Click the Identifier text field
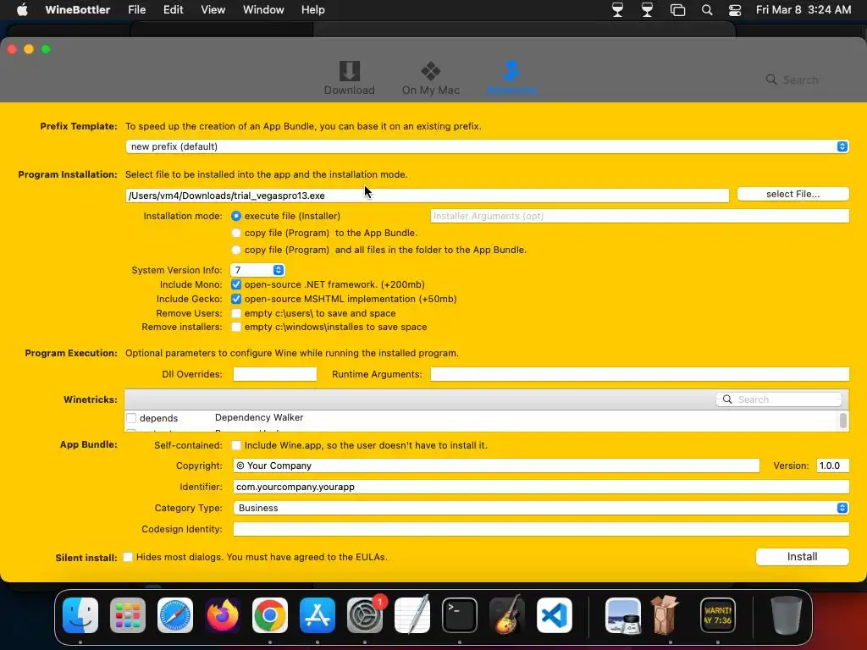Screen dimensions: 867x650 point(541,487)
